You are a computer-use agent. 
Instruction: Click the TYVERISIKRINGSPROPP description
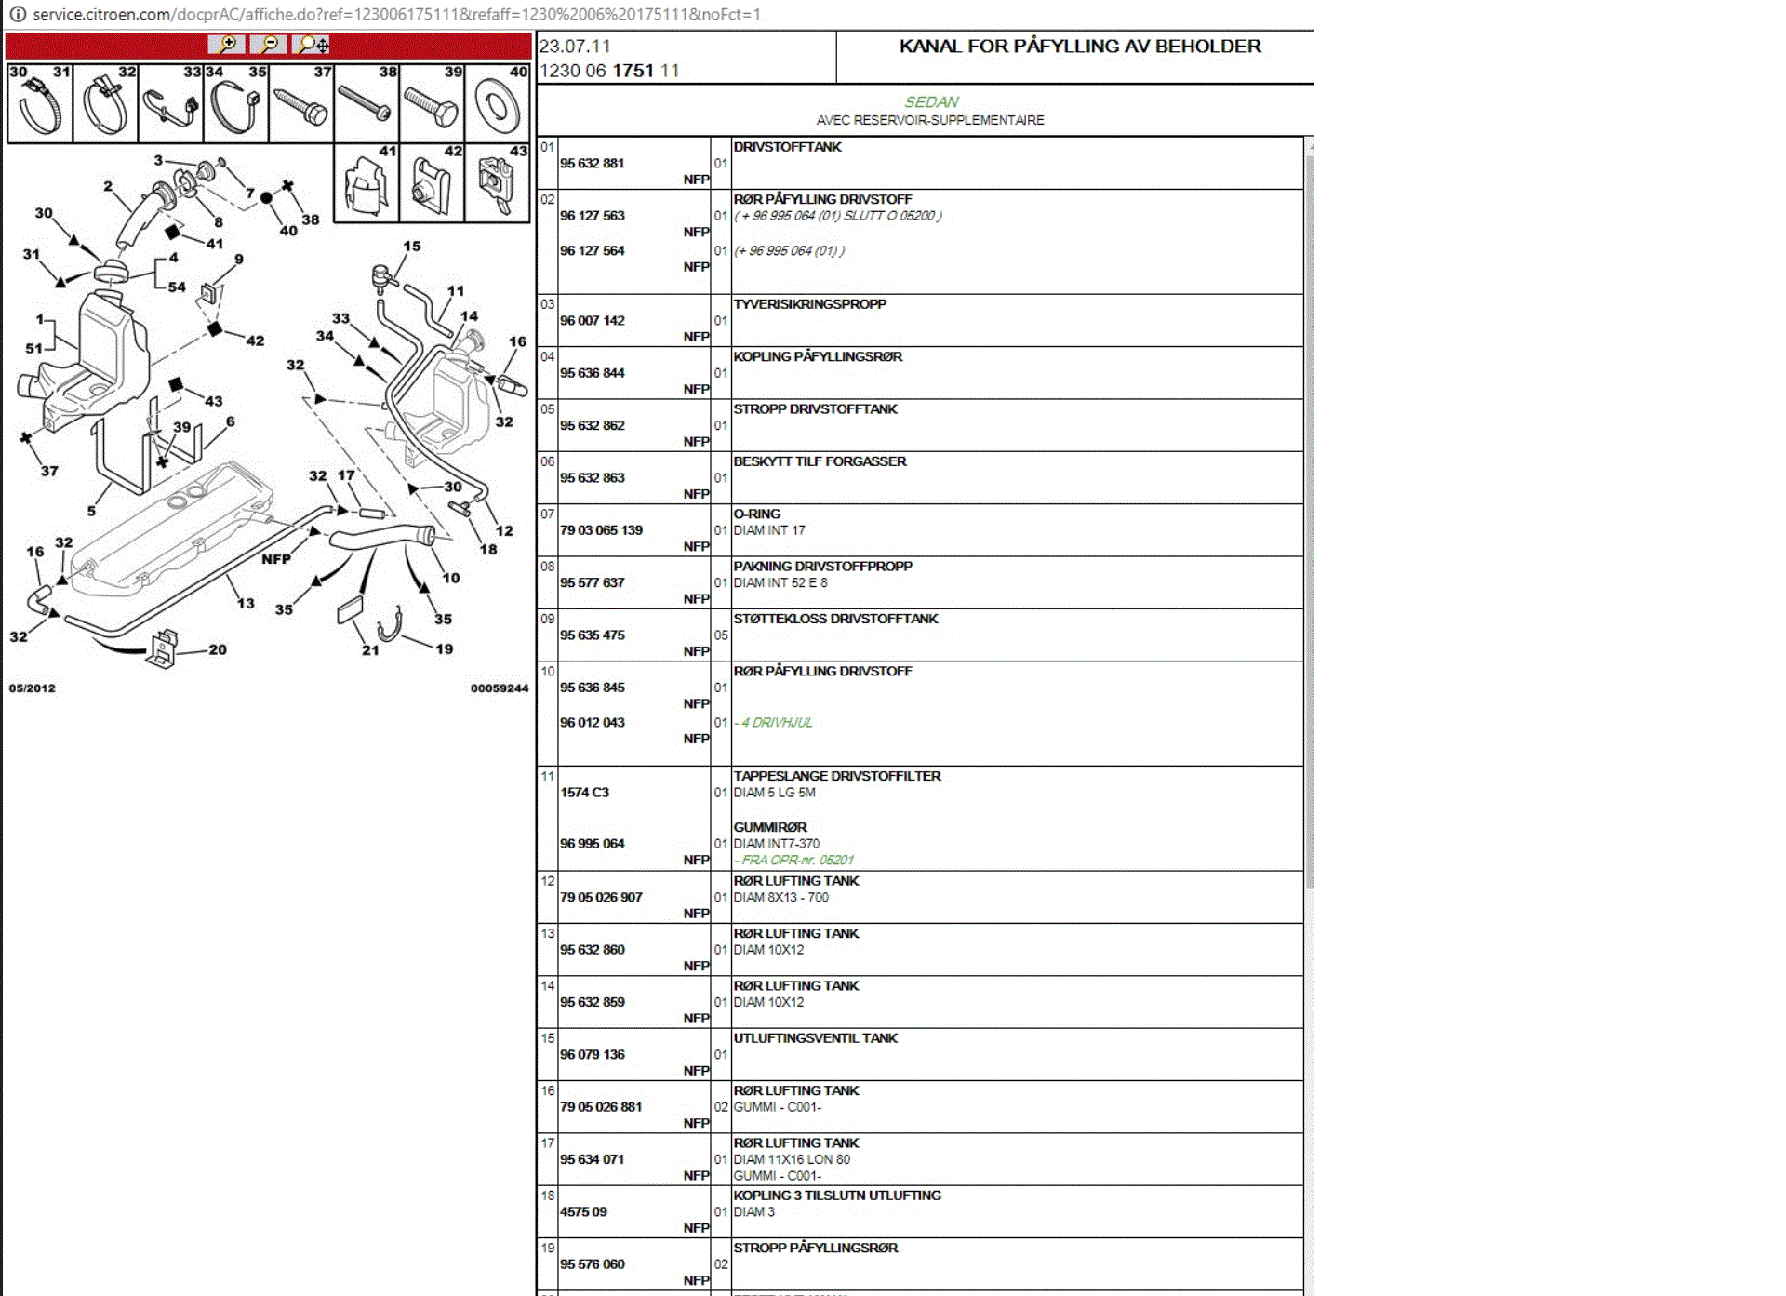click(809, 304)
